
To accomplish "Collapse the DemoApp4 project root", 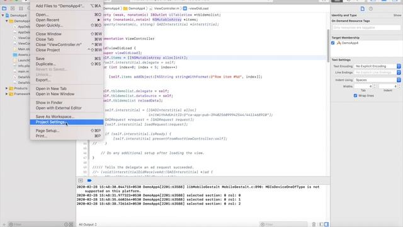I will 3,15.
